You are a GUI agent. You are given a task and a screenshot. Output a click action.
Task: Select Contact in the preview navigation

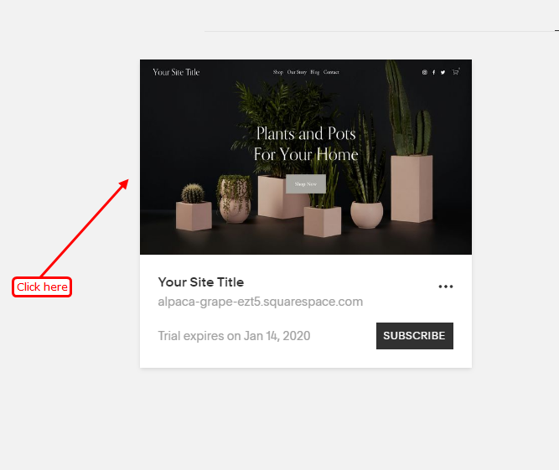[x=331, y=72]
